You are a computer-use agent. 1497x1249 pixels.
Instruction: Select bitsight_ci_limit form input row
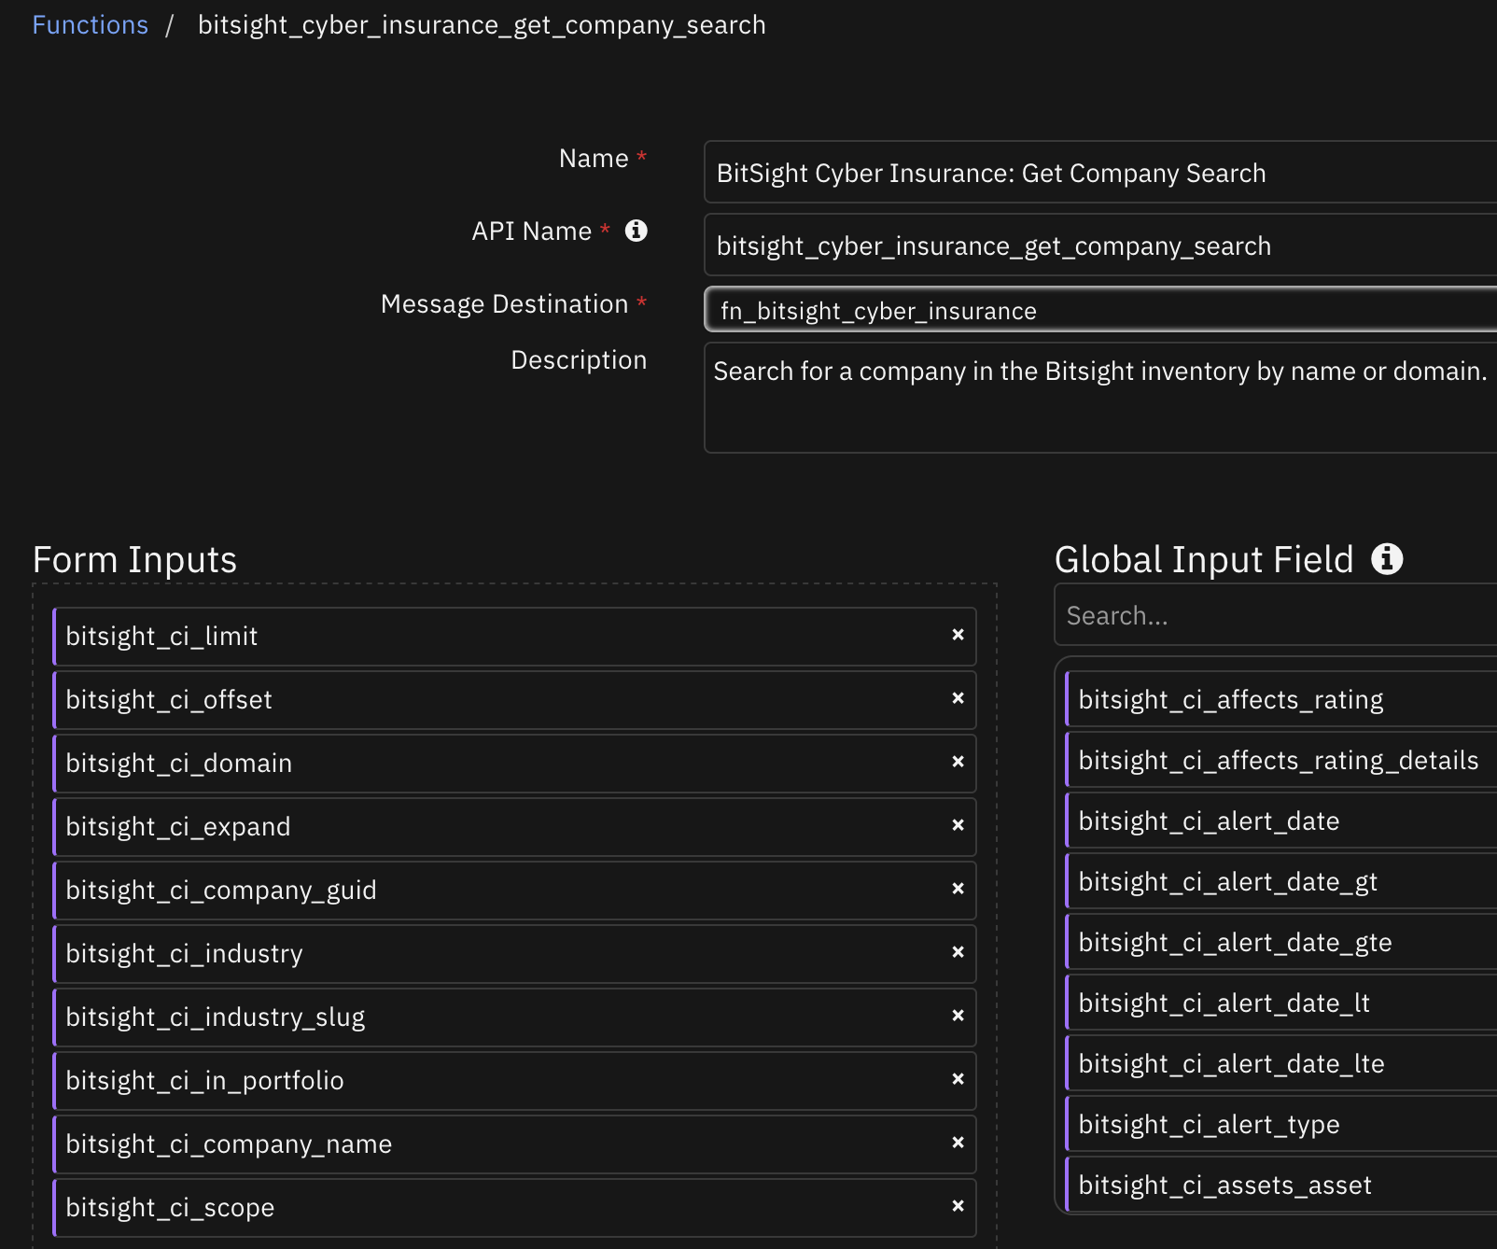point(514,637)
